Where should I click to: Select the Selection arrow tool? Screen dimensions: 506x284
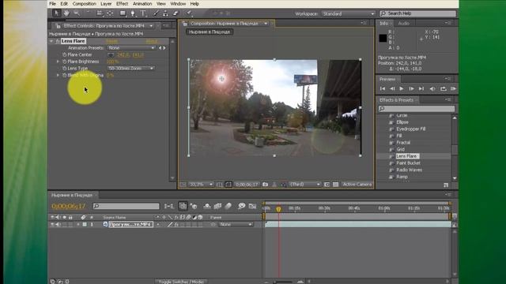coord(56,13)
